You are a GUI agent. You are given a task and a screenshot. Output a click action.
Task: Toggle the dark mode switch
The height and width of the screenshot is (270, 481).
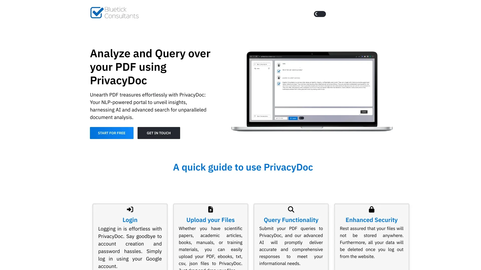click(319, 13)
